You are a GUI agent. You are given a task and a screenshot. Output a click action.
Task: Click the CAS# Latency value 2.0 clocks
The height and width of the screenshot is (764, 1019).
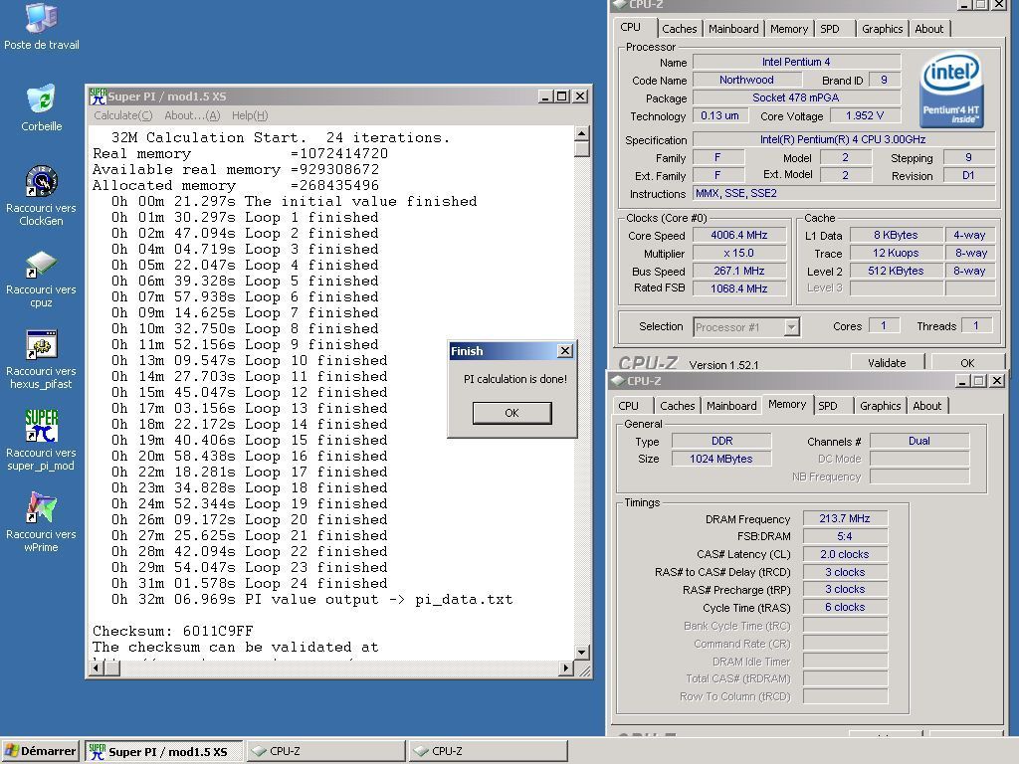point(845,554)
